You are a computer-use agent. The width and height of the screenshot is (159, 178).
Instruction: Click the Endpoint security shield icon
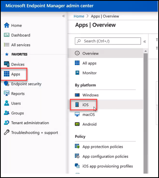[x=7, y=84]
